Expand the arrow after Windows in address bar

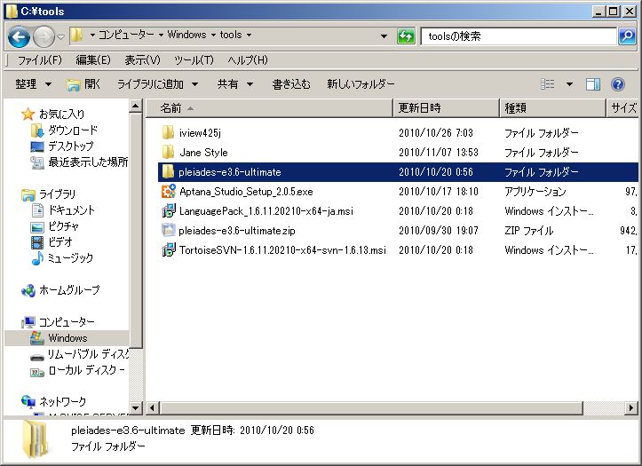(x=213, y=36)
